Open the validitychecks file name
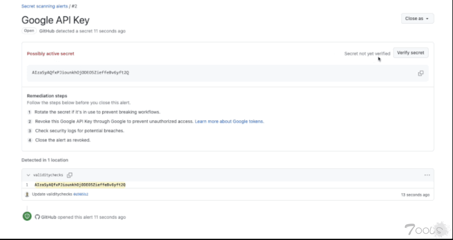The width and height of the screenshot is (453, 240). click(48, 175)
